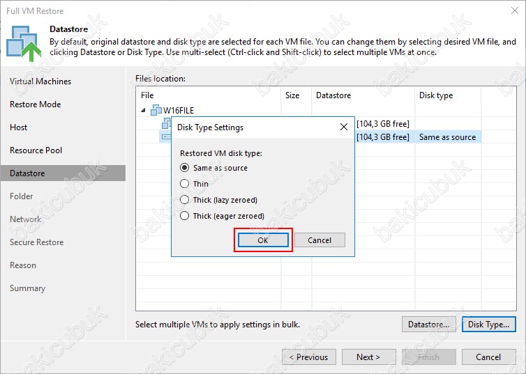526x374 pixels.
Task: Open the Virtual Machines wizard step
Action: (40, 81)
